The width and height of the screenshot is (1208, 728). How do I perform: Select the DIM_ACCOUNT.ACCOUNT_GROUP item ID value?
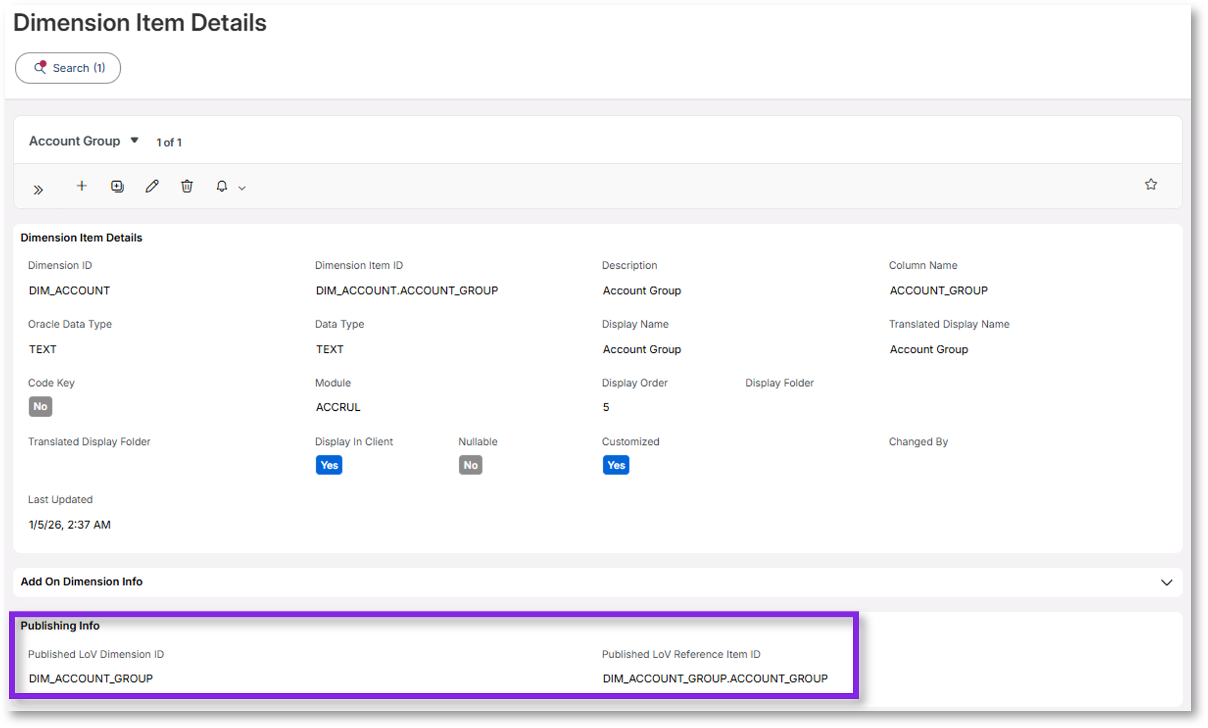[x=407, y=291]
